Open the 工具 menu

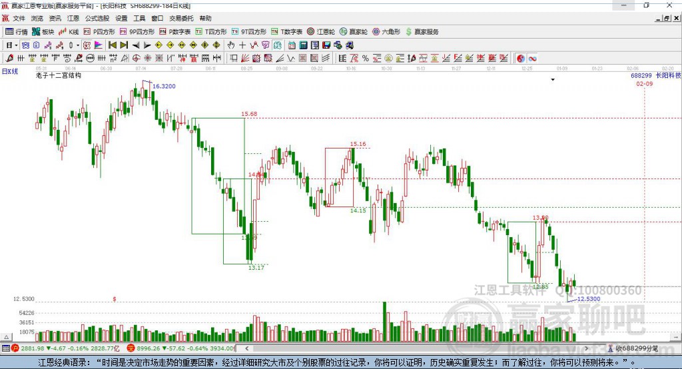(x=139, y=18)
